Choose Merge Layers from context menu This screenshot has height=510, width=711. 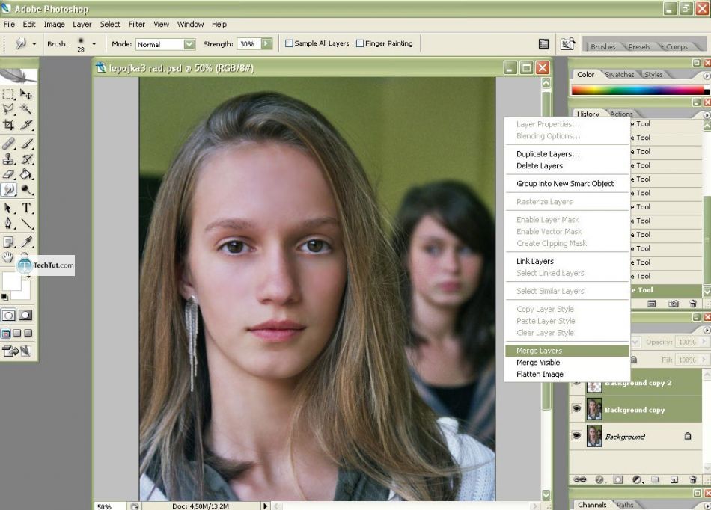pos(567,351)
